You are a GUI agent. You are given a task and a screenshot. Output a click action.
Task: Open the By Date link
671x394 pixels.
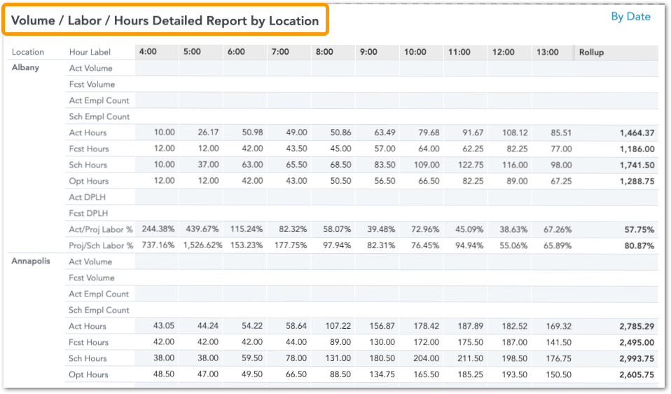[630, 17]
